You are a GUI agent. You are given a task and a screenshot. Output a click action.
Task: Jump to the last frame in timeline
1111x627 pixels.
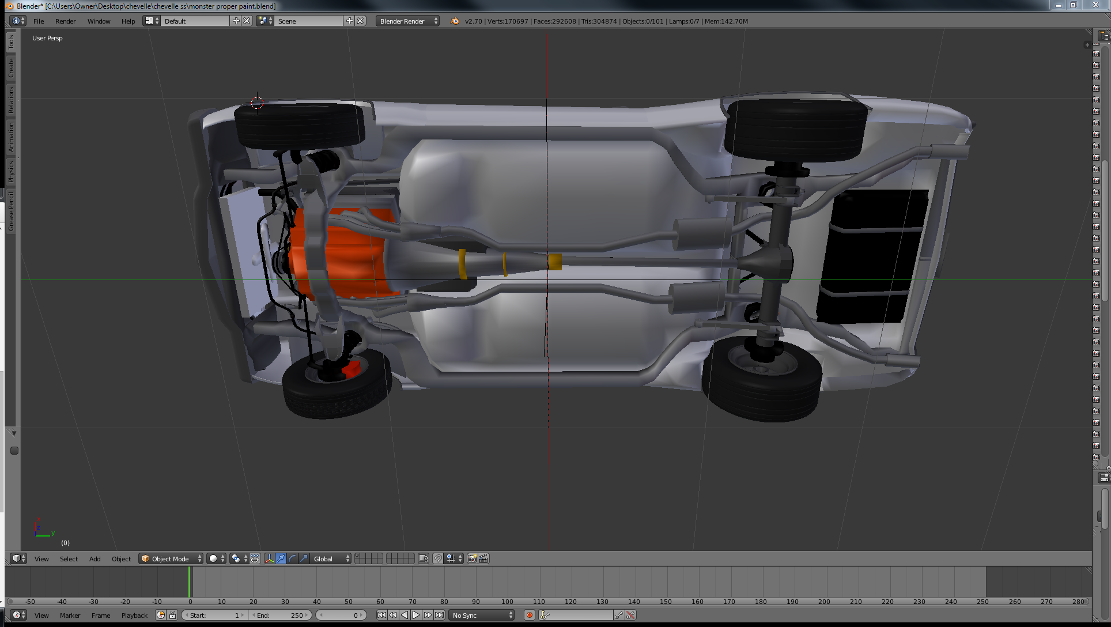point(439,615)
